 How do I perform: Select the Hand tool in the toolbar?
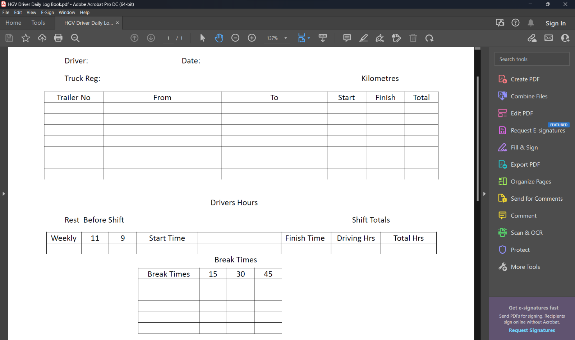coord(219,38)
